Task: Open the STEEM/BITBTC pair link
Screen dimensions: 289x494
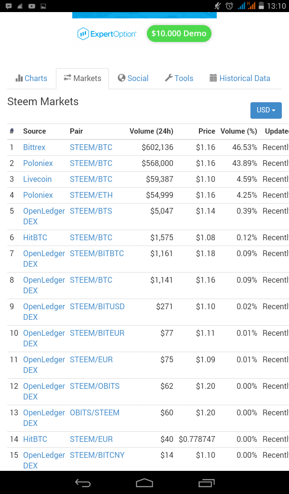Action: click(97, 253)
